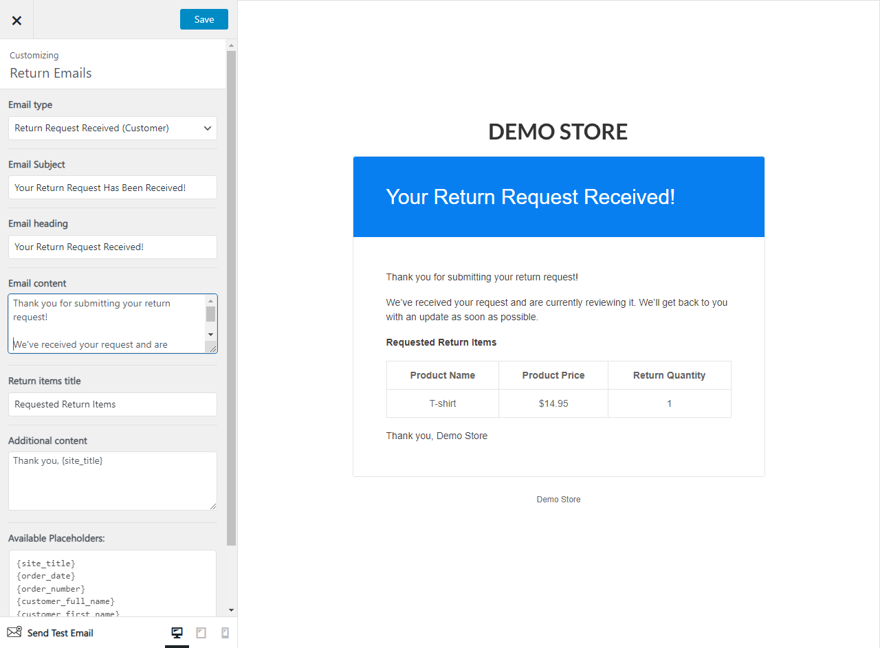This screenshot has width=880, height=648.
Task: Click inside the Email Subject field
Action: [112, 187]
